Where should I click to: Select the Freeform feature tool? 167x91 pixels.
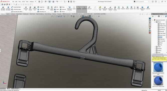click(123, 8)
